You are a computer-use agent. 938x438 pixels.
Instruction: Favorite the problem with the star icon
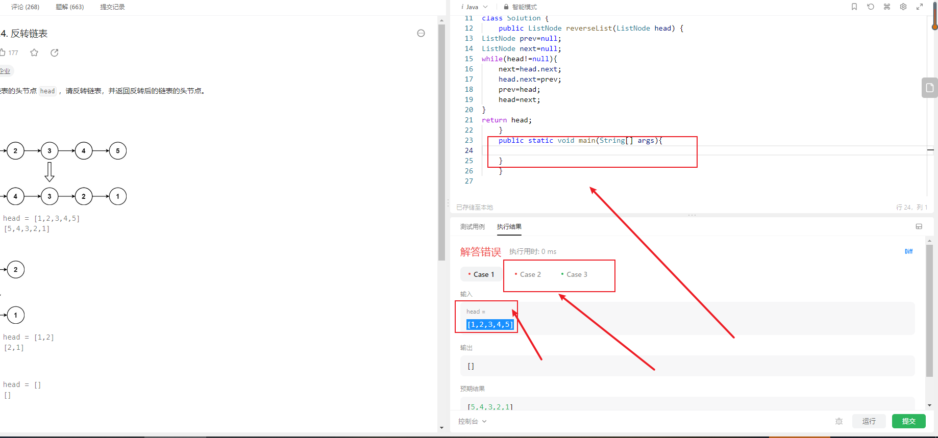34,53
